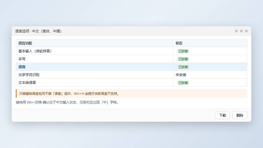This screenshot has height=148, width=263.
Task: Click the 删除 button
Action: coord(240,116)
